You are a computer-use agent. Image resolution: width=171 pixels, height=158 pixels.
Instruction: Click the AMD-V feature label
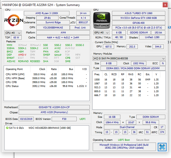coord(22,55)
